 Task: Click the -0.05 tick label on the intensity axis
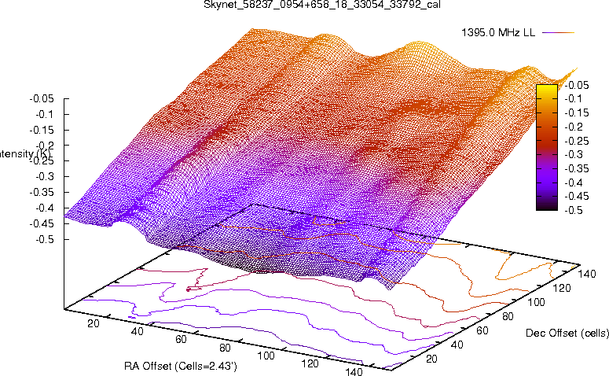(x=42, y=99)
